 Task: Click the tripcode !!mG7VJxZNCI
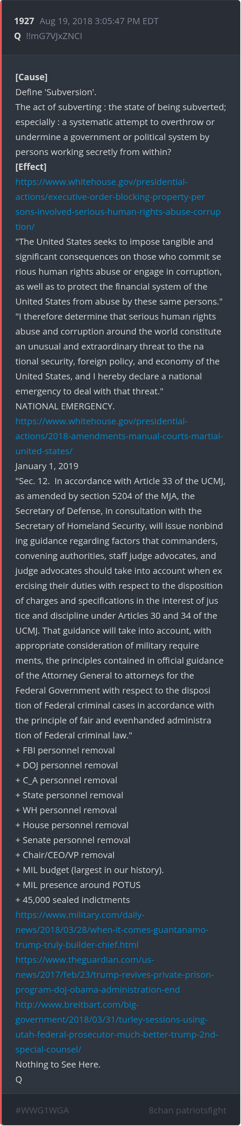(x=54, y=36)
